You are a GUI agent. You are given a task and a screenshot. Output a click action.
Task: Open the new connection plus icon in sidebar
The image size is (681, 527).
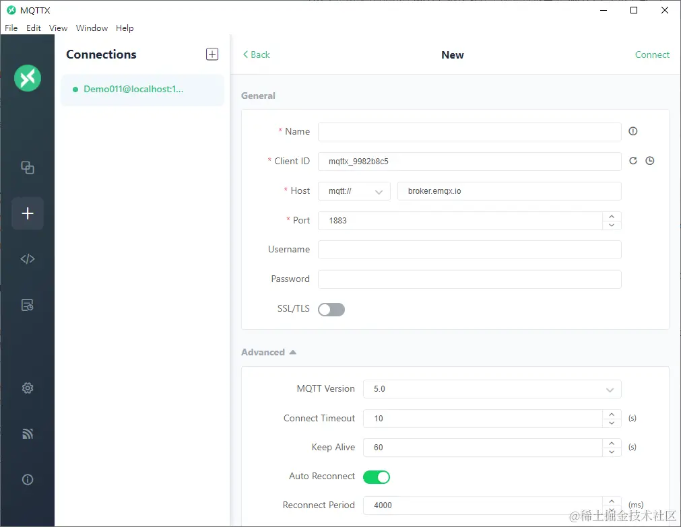click(x=27, y=213)
